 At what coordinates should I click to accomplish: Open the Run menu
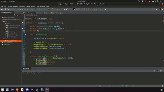tap(38, 6)
